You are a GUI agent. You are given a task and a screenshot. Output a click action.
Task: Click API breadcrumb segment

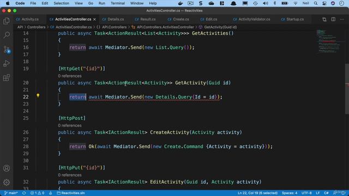(20, 27)
